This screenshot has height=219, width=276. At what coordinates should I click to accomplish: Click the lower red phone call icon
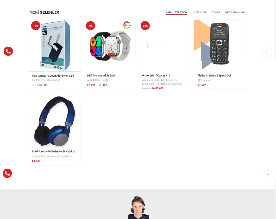(x=7, y=173)
